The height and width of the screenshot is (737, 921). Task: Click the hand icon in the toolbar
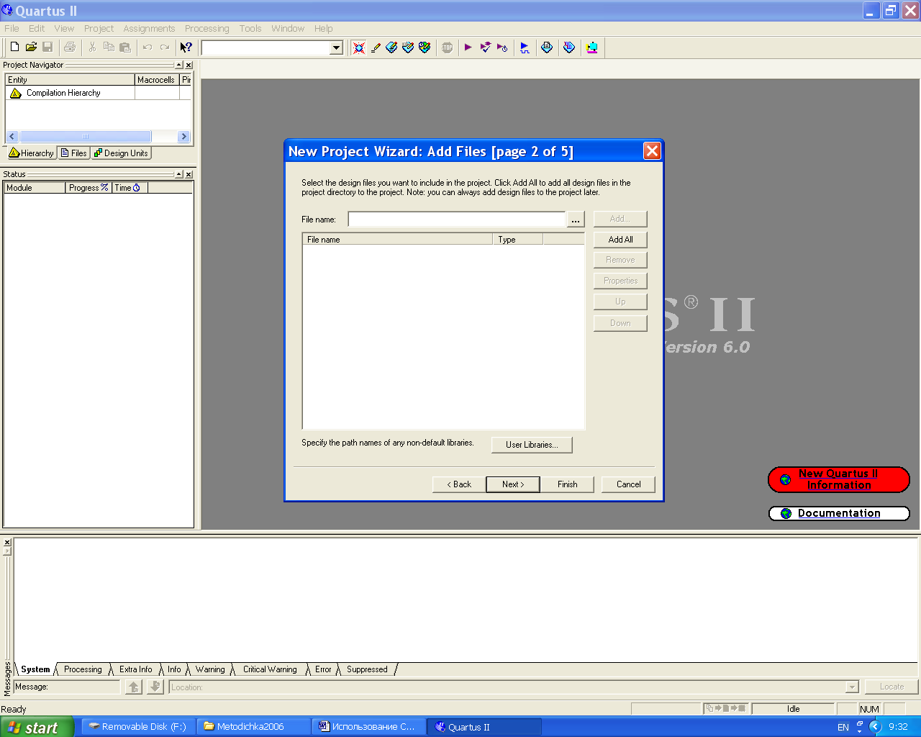click(x=569, y=48)
